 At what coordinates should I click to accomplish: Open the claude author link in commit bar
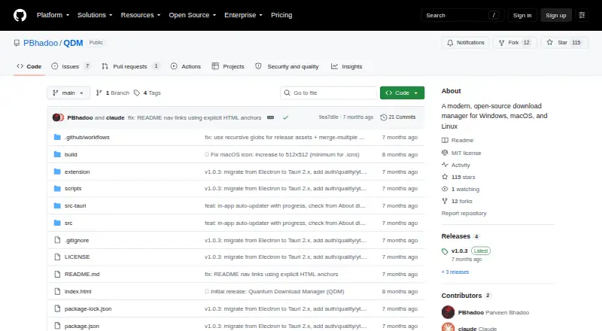(x=115, y=117)
